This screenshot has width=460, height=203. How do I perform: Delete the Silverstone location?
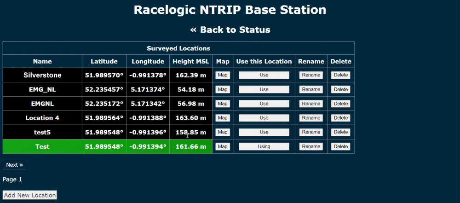click(x=340, y=75)
